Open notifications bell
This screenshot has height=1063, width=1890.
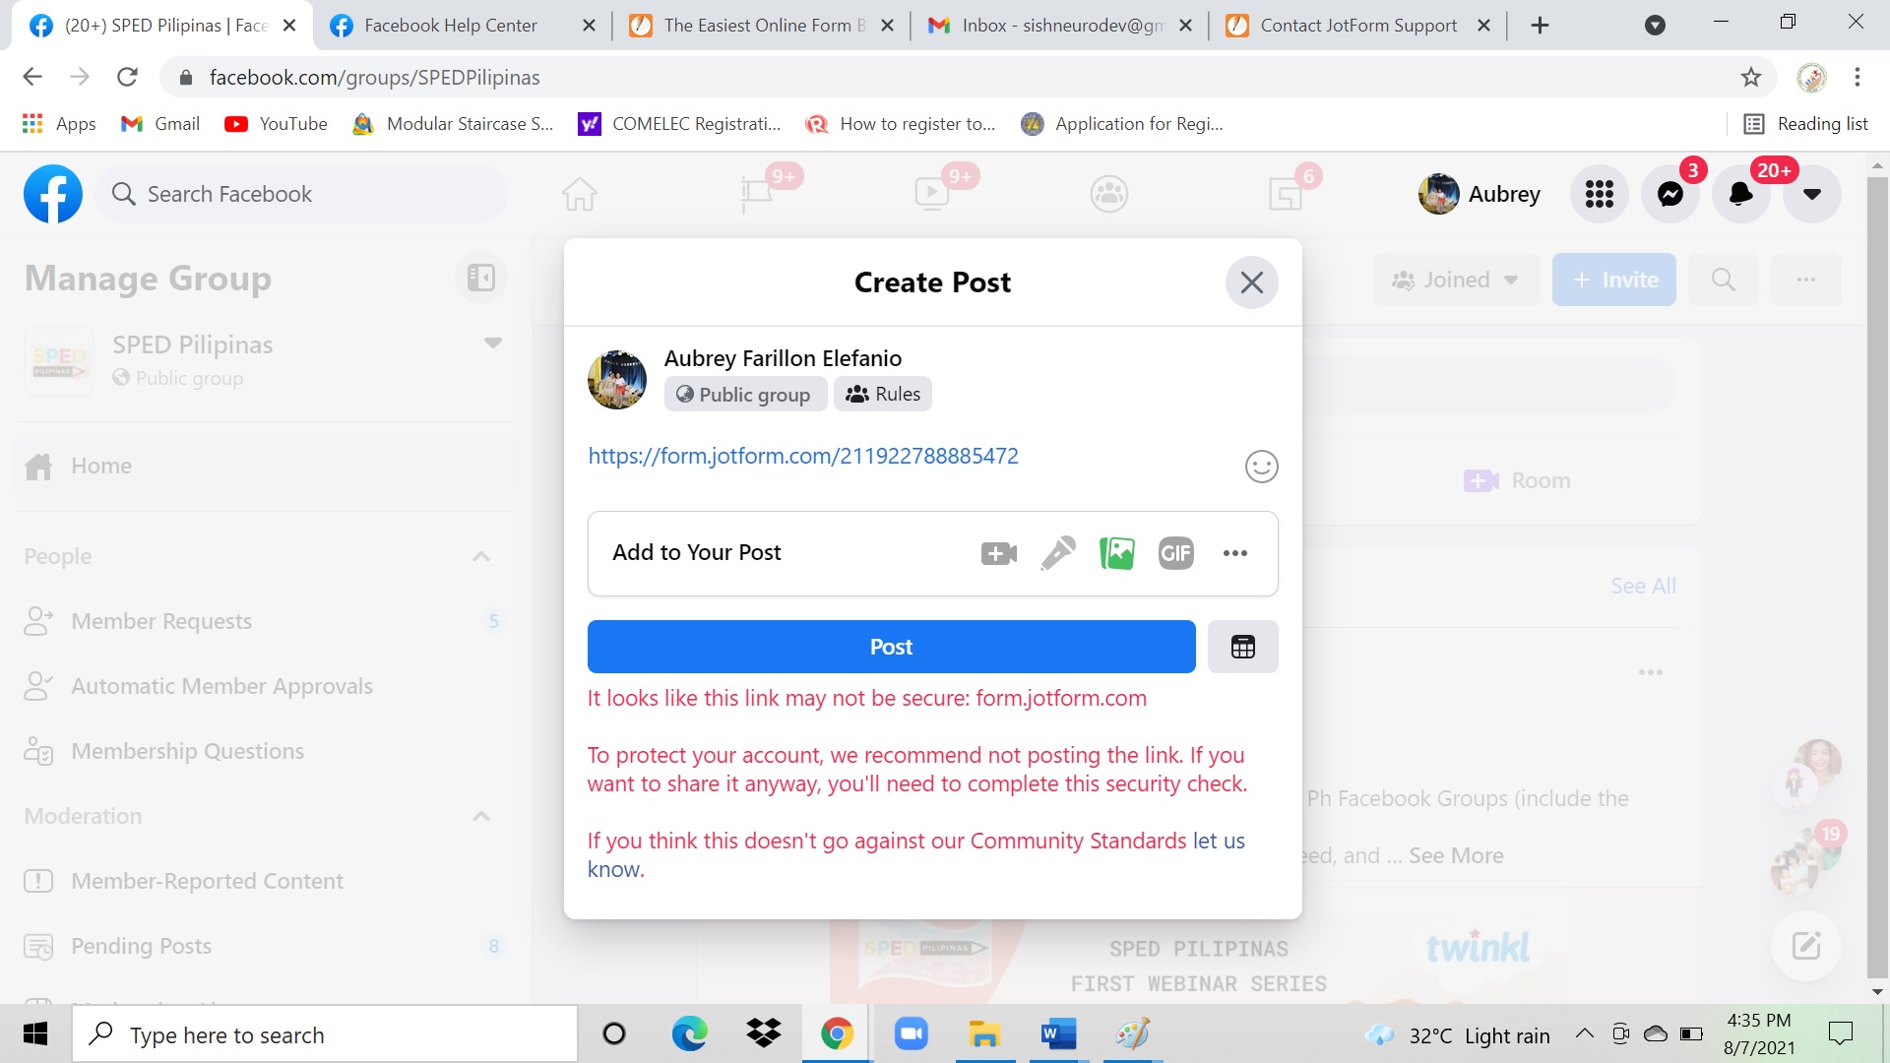tap(1740, 194)
